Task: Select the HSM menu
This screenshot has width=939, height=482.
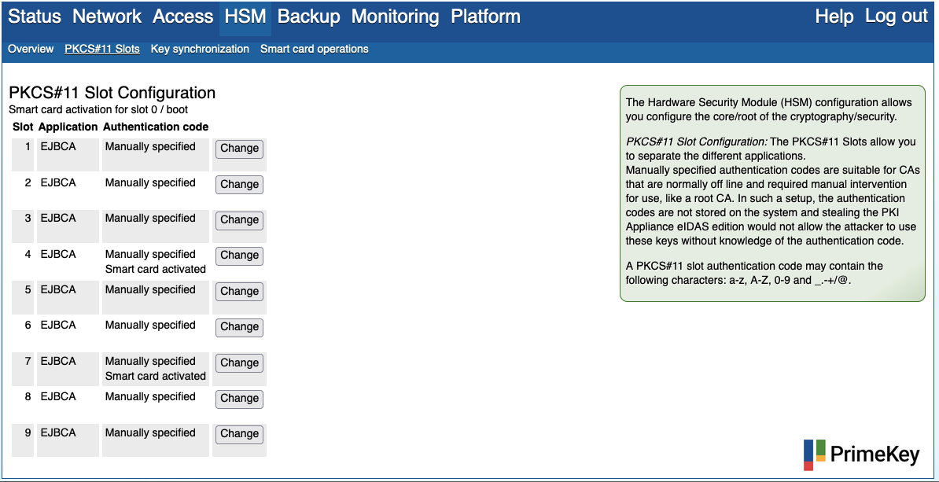Action: coord(245,17)
